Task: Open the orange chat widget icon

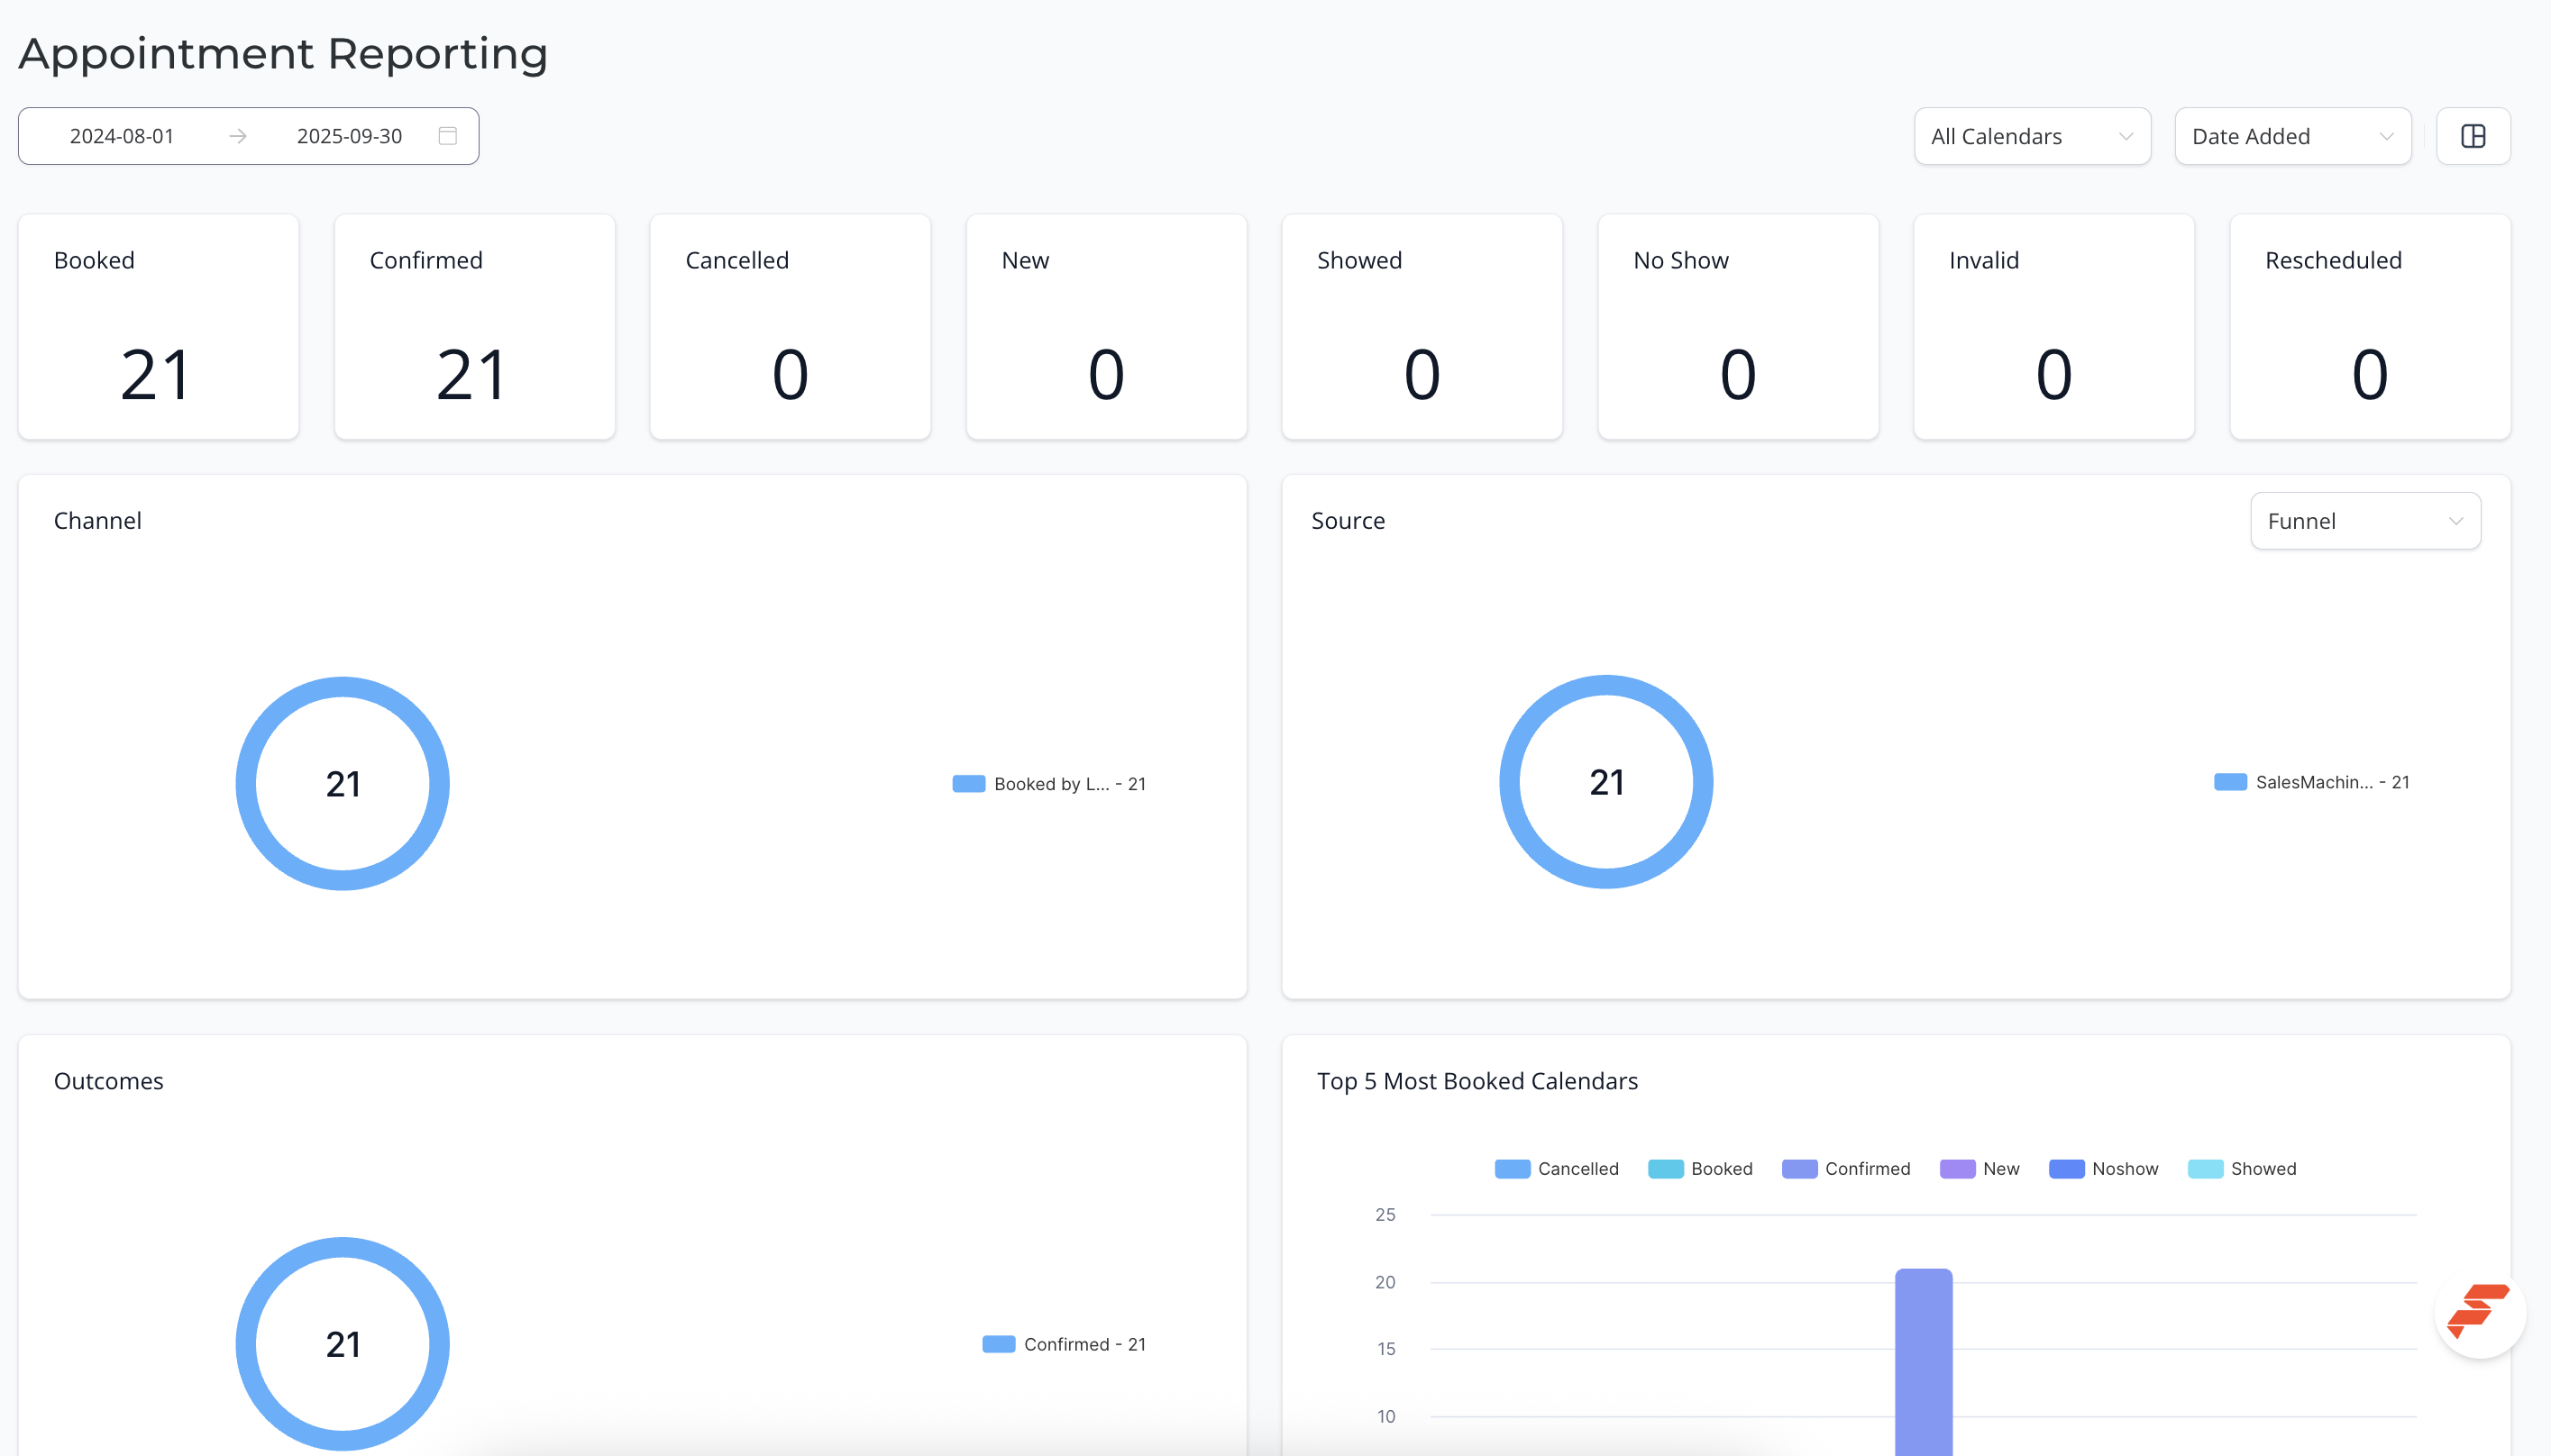Action: (x=2478, y=1311)
